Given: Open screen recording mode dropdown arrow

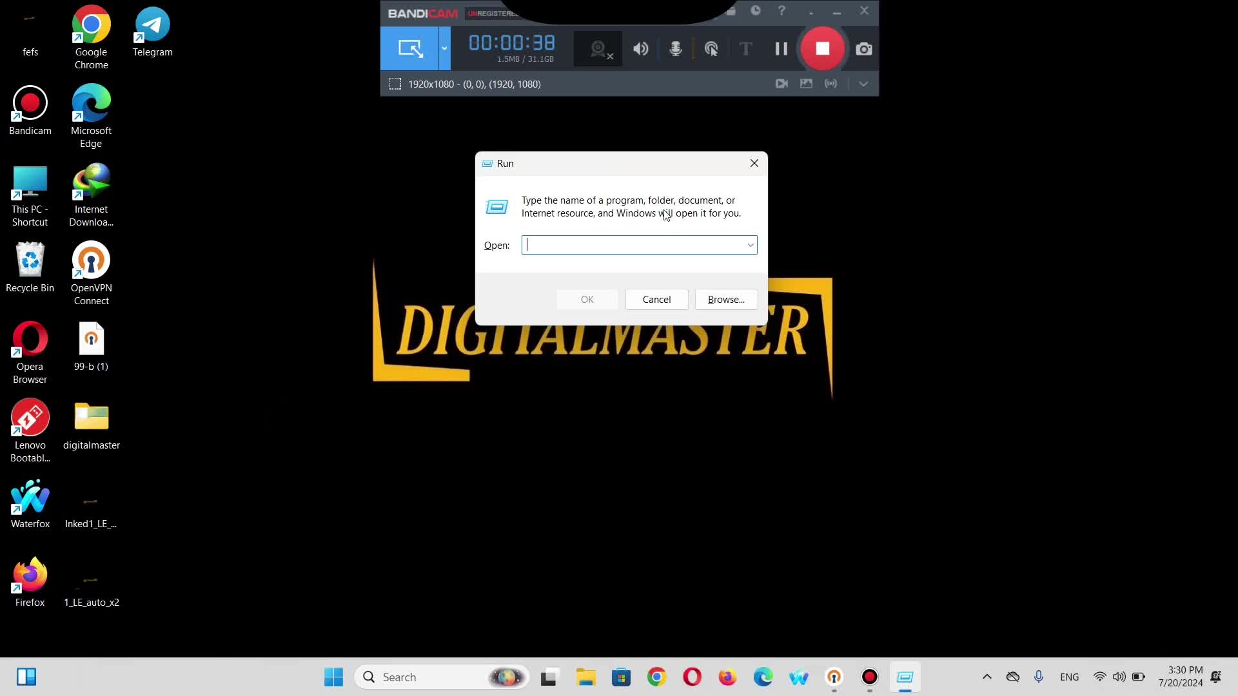Looking at the screenshot, I should 444,49.
